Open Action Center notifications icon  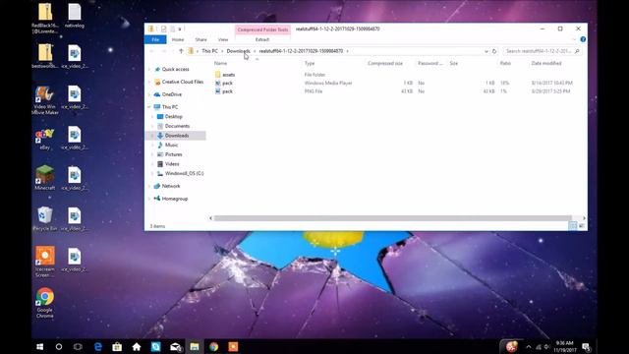pyautogui.click(x=586, y=347)
